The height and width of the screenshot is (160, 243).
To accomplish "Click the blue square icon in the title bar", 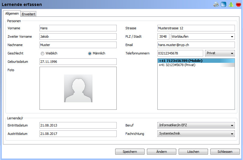I will point(224,4).
